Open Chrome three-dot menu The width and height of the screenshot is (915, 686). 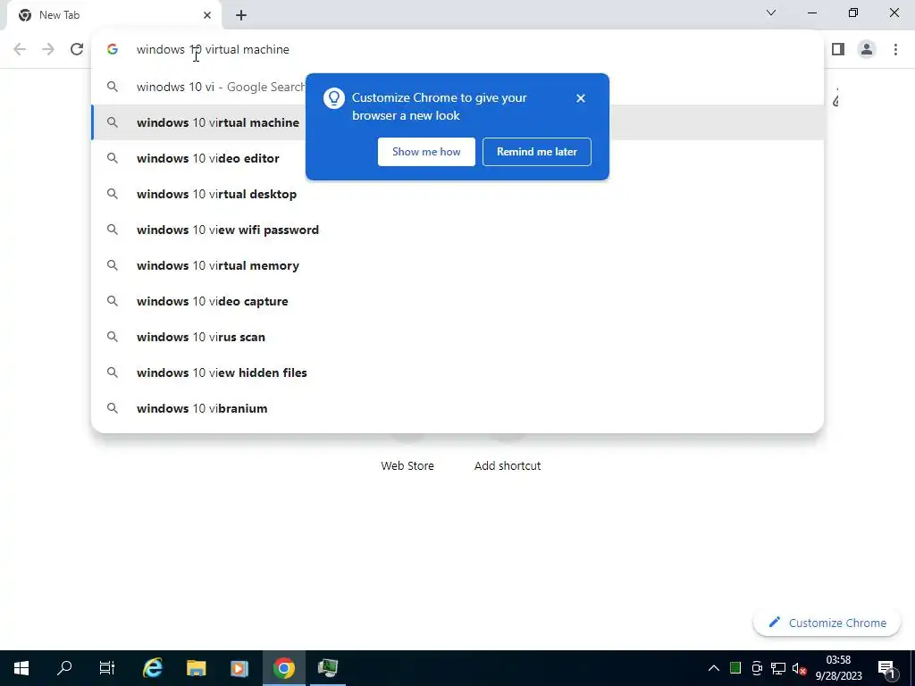click(895, 50)
